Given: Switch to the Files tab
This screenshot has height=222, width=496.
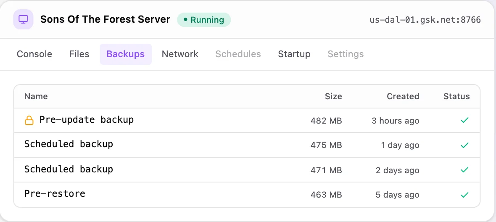Looking at the screenshot, I should [79, 54].
